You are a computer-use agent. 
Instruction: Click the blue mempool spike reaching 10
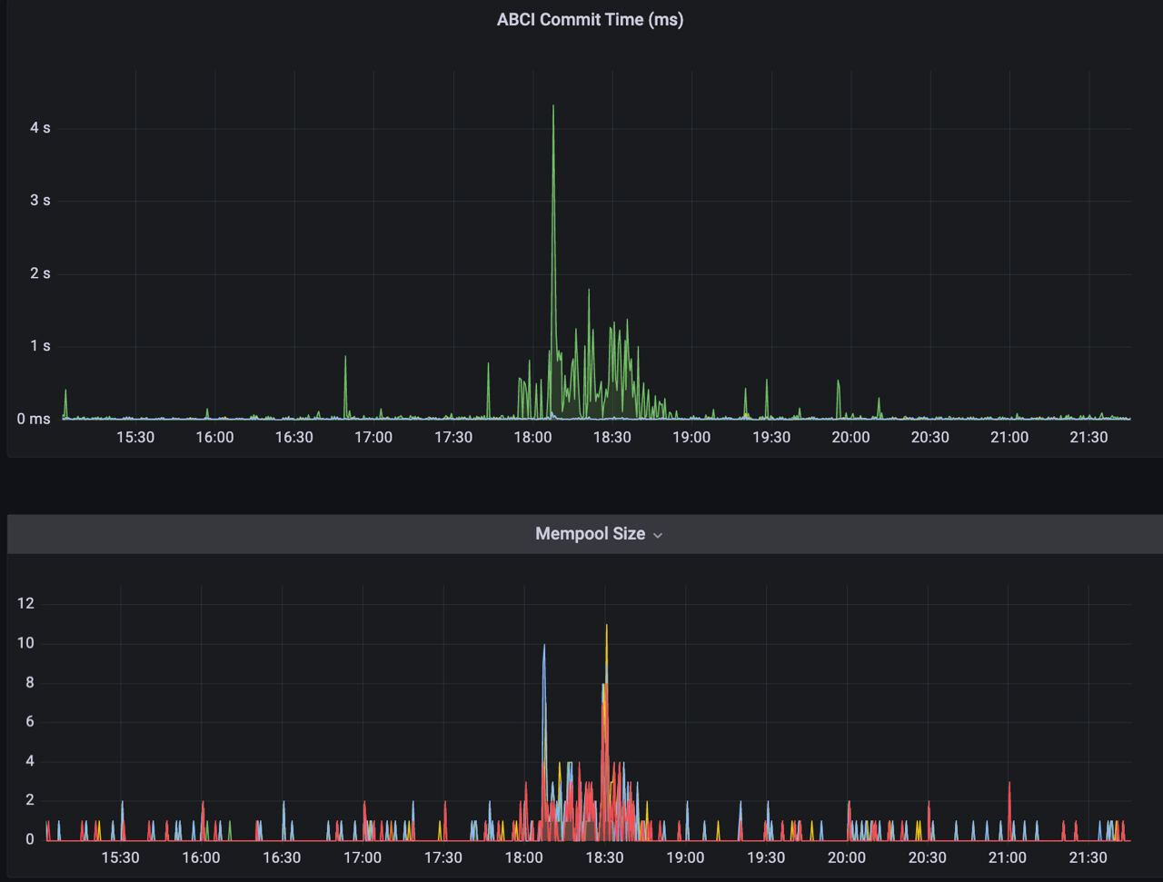click(x=544, y=647)
